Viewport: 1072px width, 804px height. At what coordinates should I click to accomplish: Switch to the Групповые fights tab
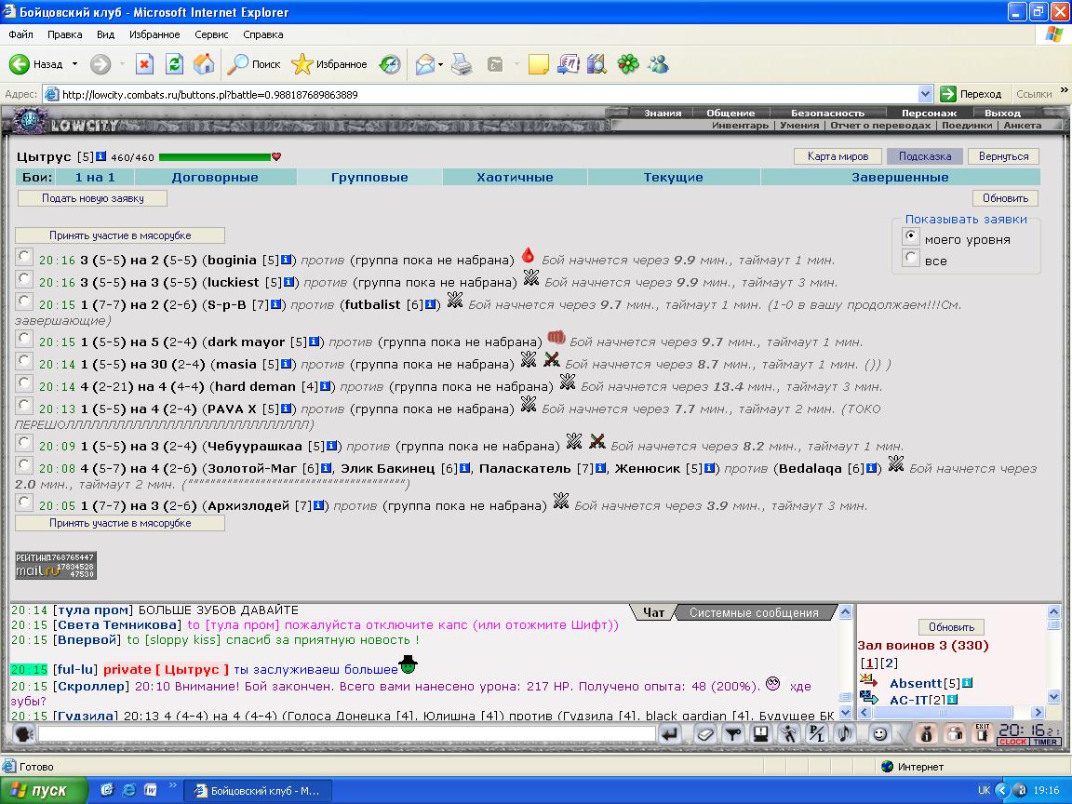[369, 177]
